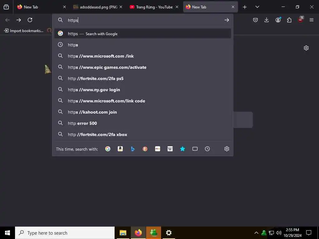The width and height of the screenshot is (319, 239).
Task: Open the Firefox View icon
Action: [x=6, y=7]
